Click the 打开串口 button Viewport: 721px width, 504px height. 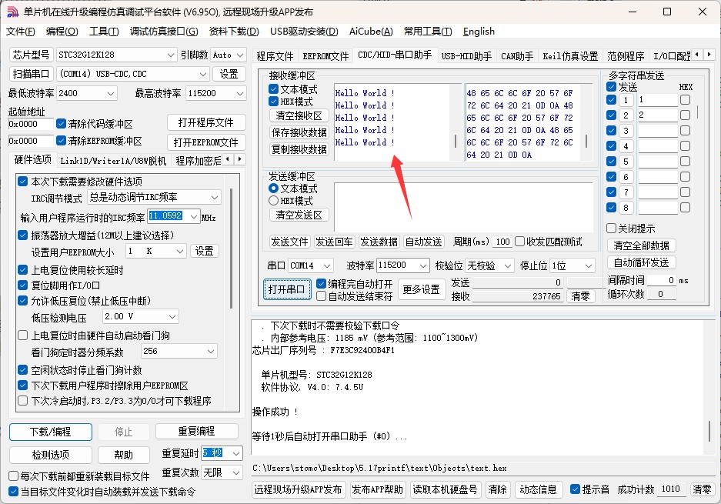pyautogui.click(x=287, y=289)
